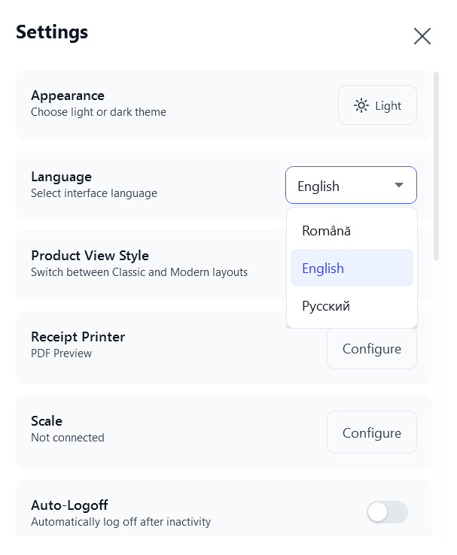
Task: Enable the Auto-Logoff switch
Action: tap(387, 512)
